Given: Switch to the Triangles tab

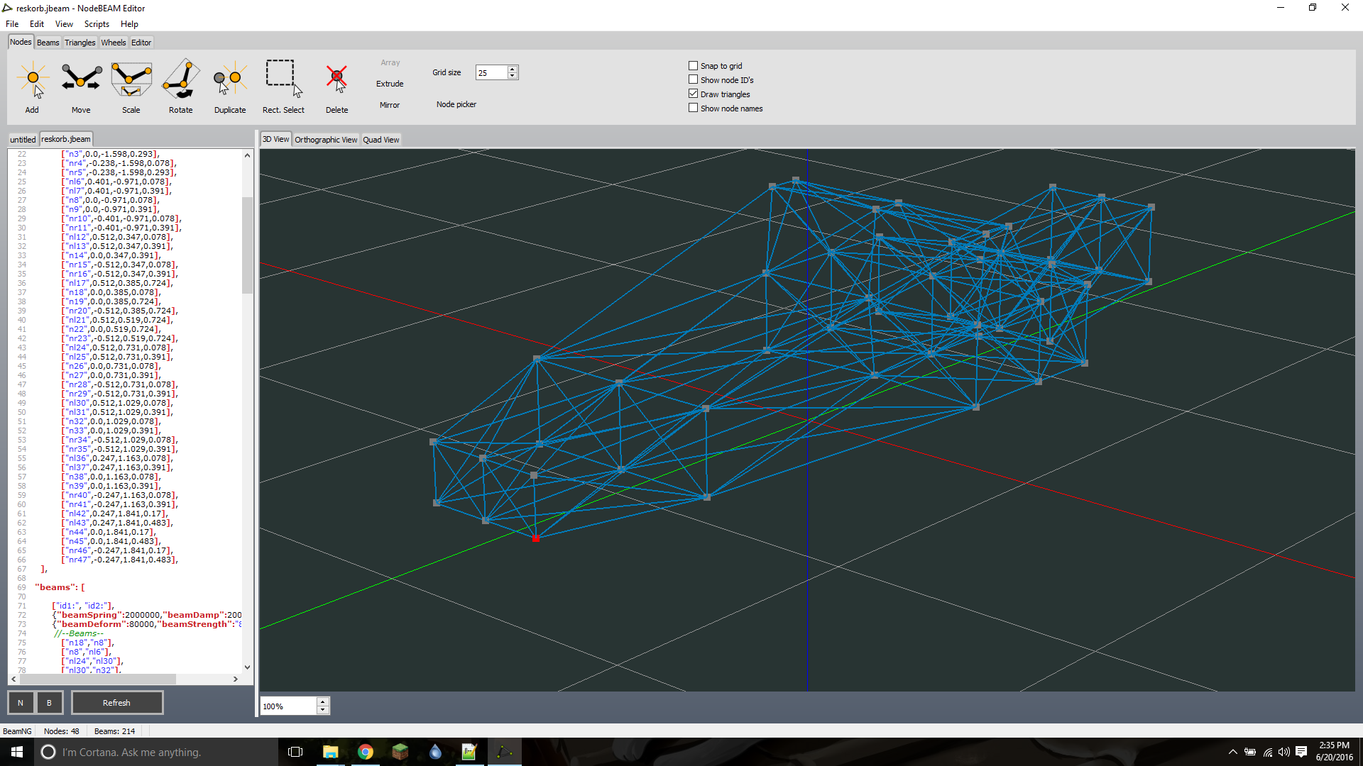Looking at the screenshot, I should 80,43.
